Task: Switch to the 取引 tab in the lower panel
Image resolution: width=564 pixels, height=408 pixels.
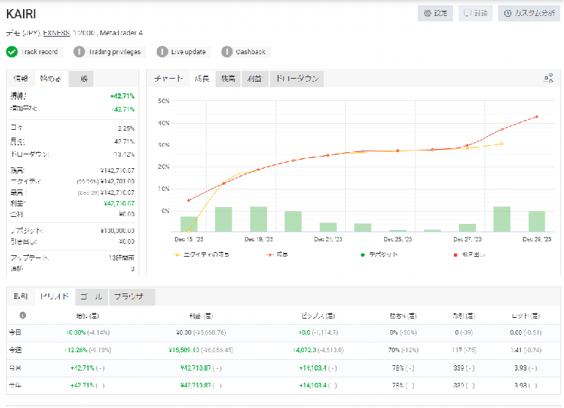Action: click(21, 296)
